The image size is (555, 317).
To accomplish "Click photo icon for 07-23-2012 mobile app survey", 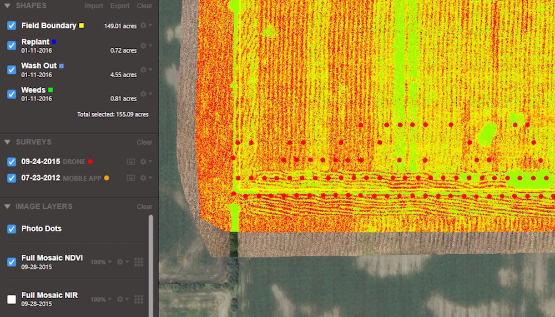I will 131,178.
